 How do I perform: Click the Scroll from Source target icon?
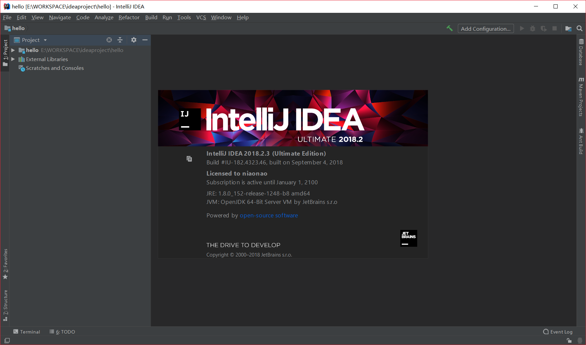[x=109, y=40]
